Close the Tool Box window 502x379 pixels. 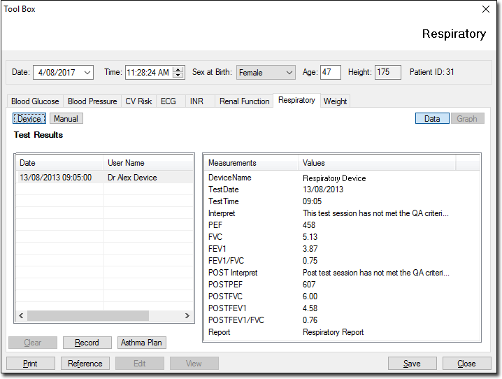(x=486, y=9)
